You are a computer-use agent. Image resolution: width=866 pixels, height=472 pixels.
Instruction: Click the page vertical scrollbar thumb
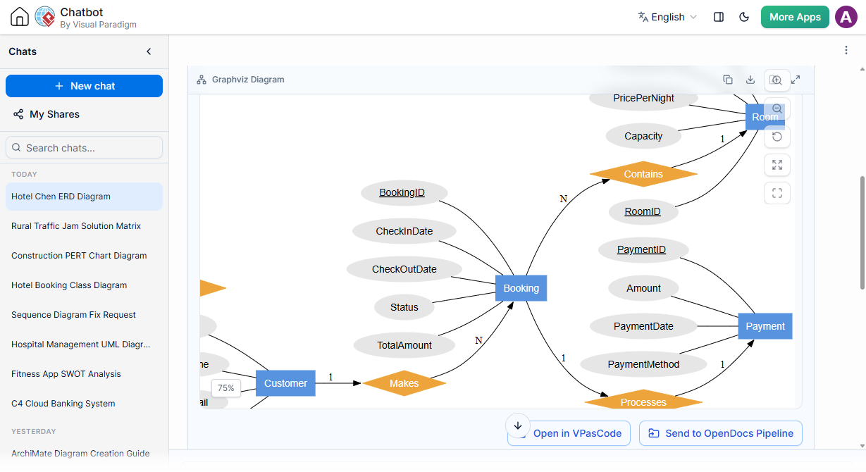(x=862, y=232)
